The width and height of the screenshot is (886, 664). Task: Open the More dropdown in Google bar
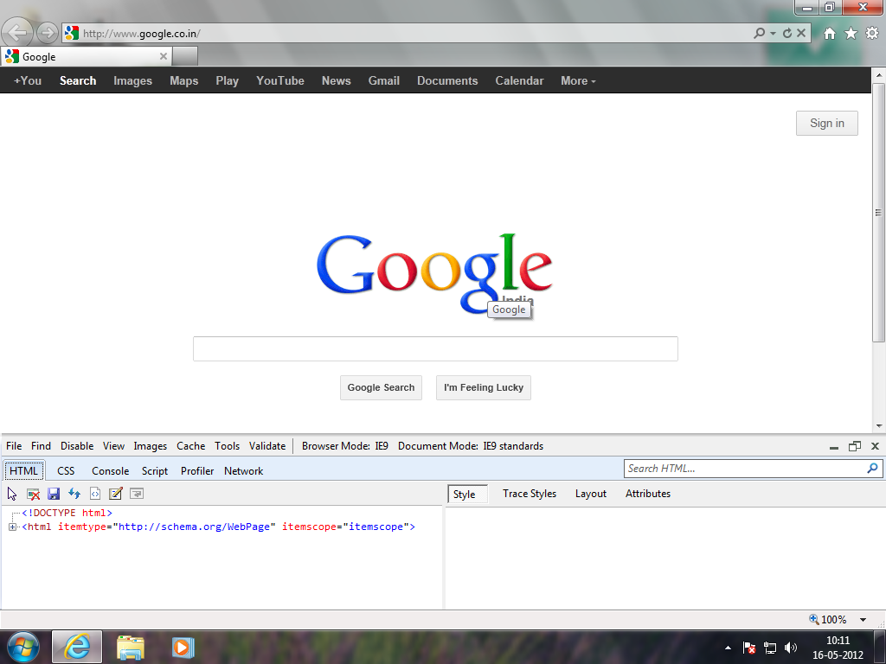pos(578,80)
